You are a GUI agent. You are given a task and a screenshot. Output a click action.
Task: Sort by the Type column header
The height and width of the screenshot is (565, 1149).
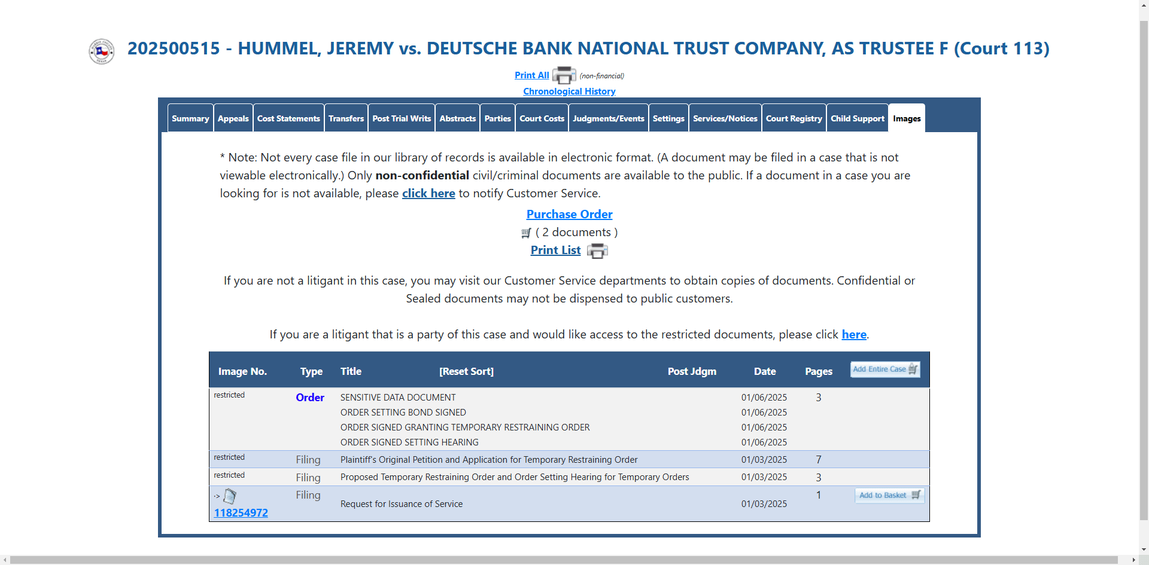[x=311, y=371]
